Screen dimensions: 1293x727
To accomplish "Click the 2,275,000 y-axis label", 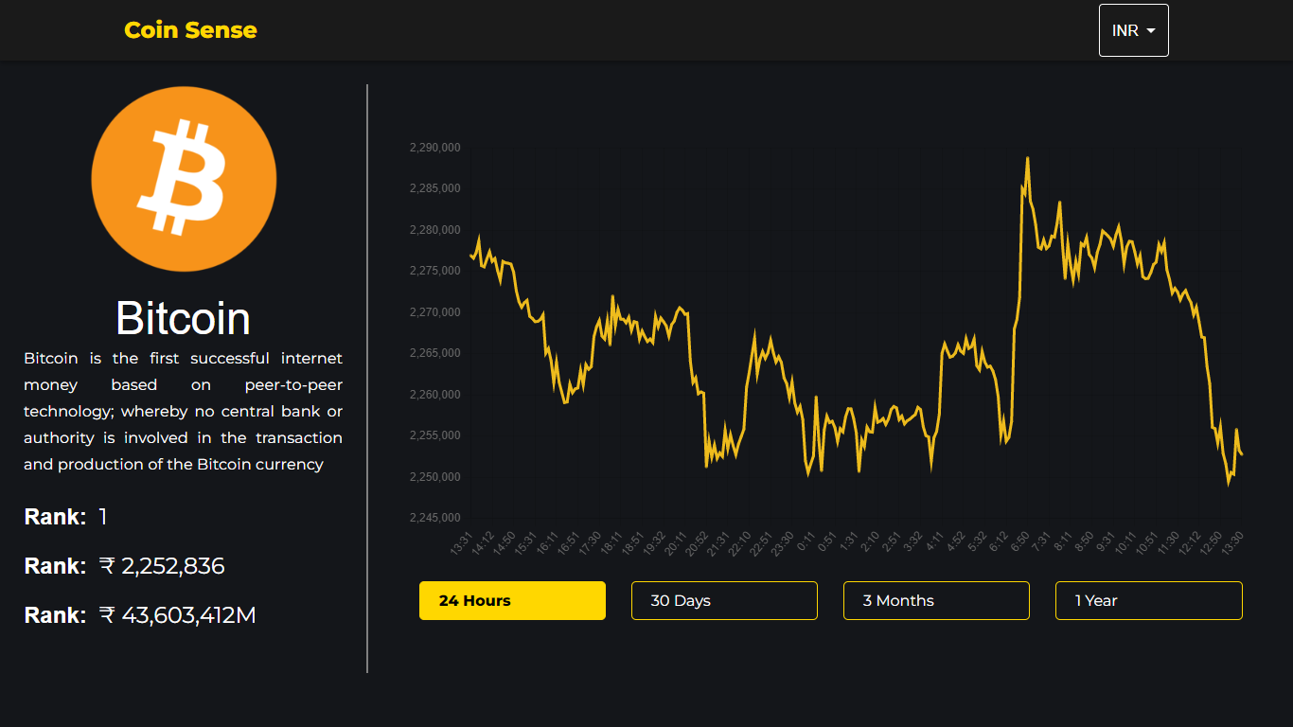I will click(434, 271).
